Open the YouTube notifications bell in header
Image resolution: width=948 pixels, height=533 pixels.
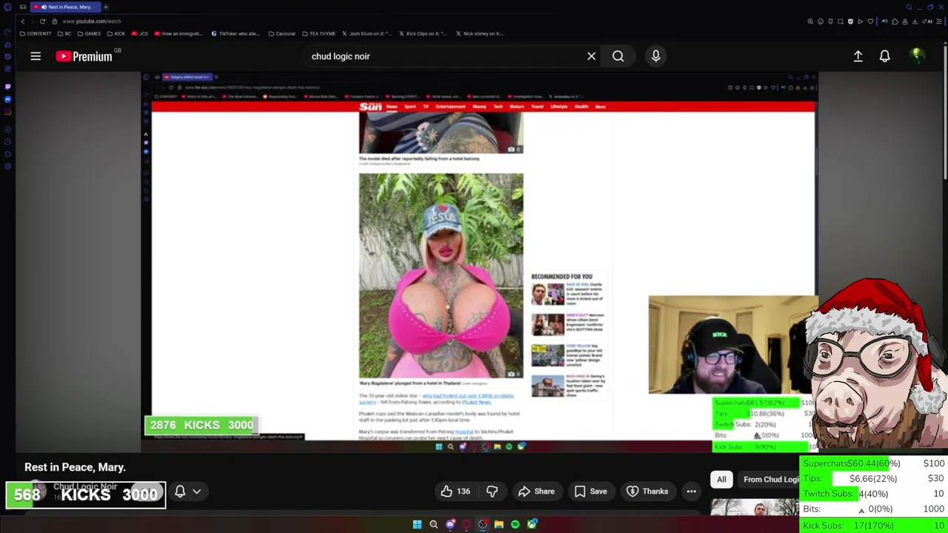884,56
